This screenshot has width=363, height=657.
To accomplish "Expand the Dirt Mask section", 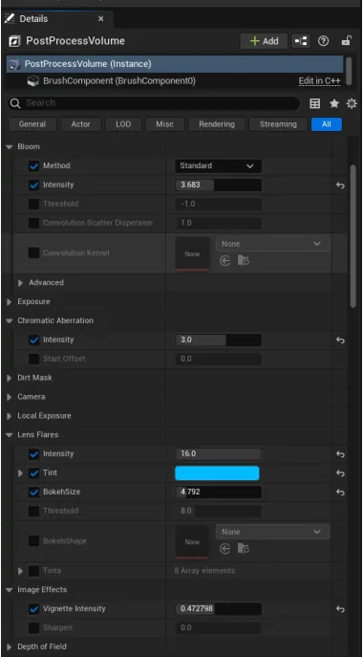I will pyautogui.click(x=10, y=378).
